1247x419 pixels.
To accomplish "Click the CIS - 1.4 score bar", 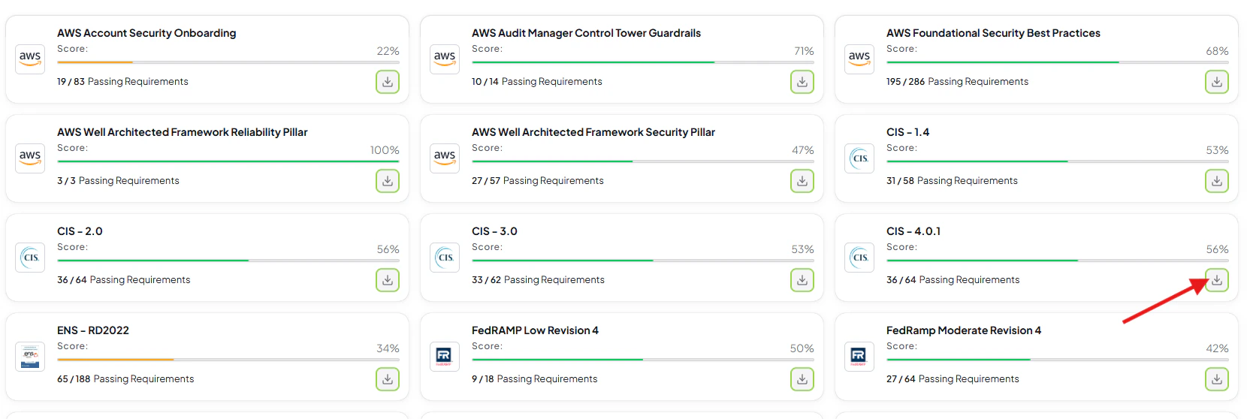I will click(x=1058, y=161).
